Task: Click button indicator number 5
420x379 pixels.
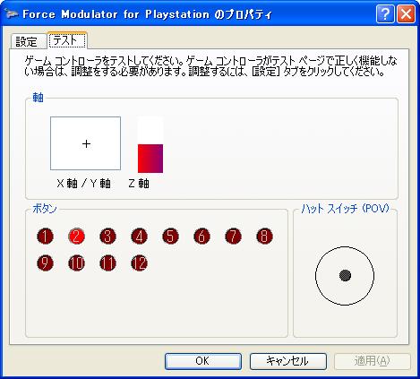Action: coord(170,237)
